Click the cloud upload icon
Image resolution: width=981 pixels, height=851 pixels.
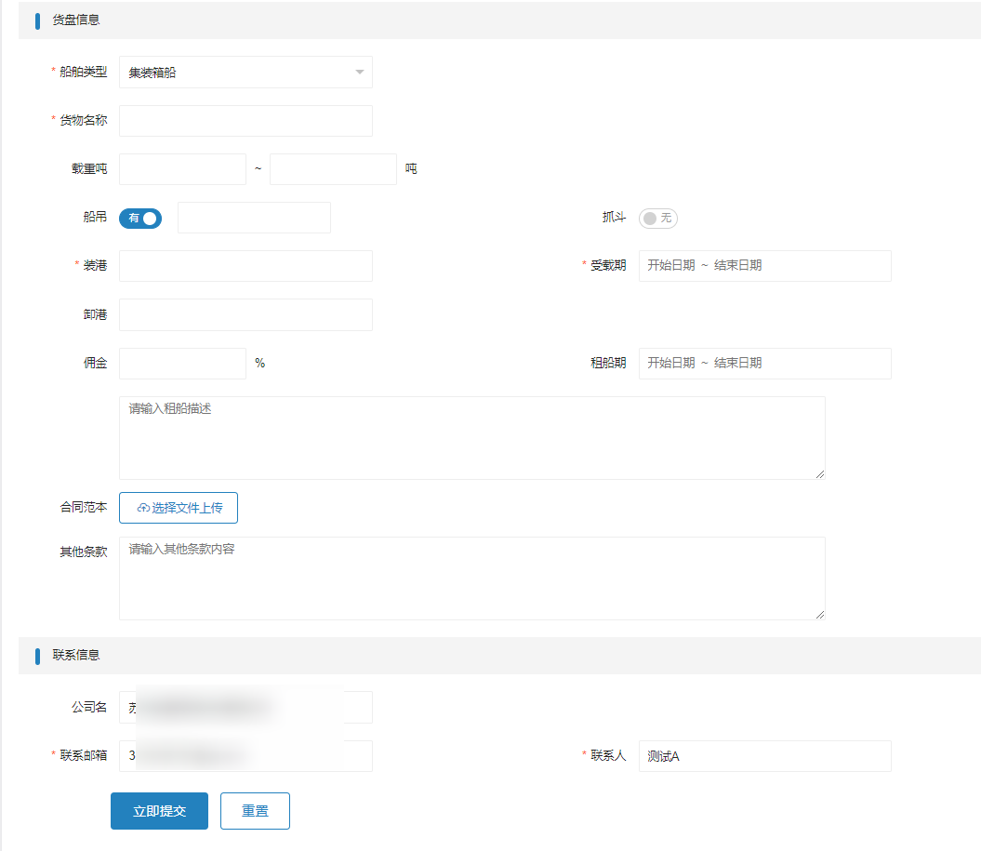143,509
